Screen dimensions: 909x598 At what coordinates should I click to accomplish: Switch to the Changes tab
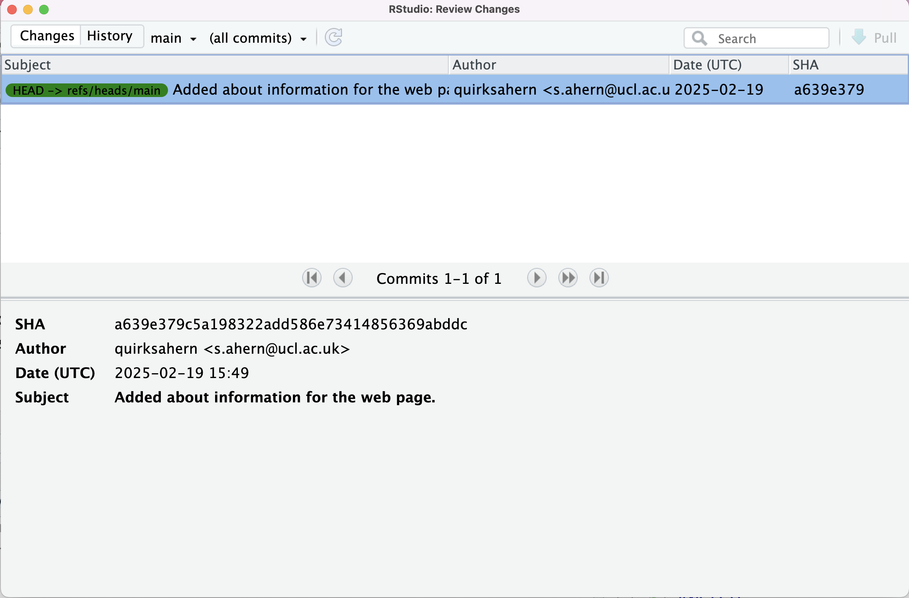46,36
